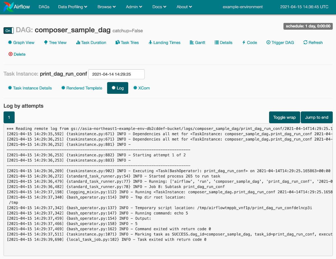
Task: Toggle the DAG On/Off switch
Action: (x=9, y=31)
